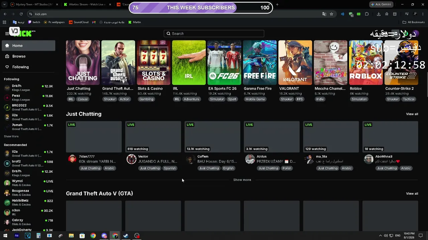The height and width of the screenshot is (240, 428).
Task: Open the browser downloads icon
Action: (x=379, y=14)
